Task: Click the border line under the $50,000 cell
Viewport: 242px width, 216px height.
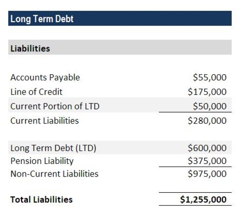Action: coord(195,112)
